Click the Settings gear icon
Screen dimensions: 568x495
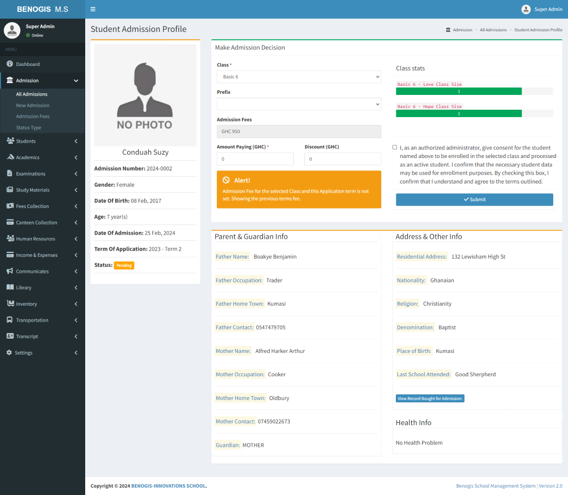click(9, 353)
